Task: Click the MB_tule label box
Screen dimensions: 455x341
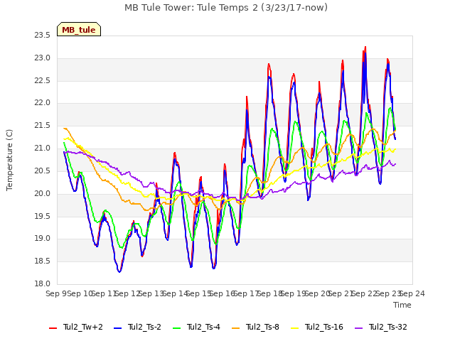Action: [x=79, y=29]
